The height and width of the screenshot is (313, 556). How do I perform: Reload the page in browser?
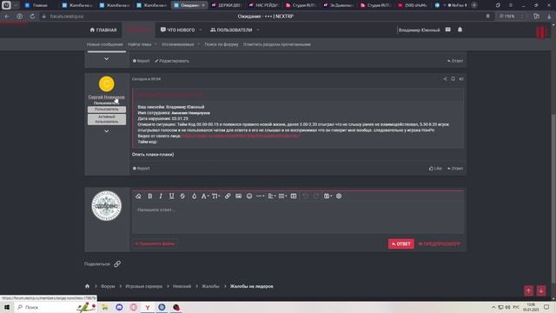32,17
